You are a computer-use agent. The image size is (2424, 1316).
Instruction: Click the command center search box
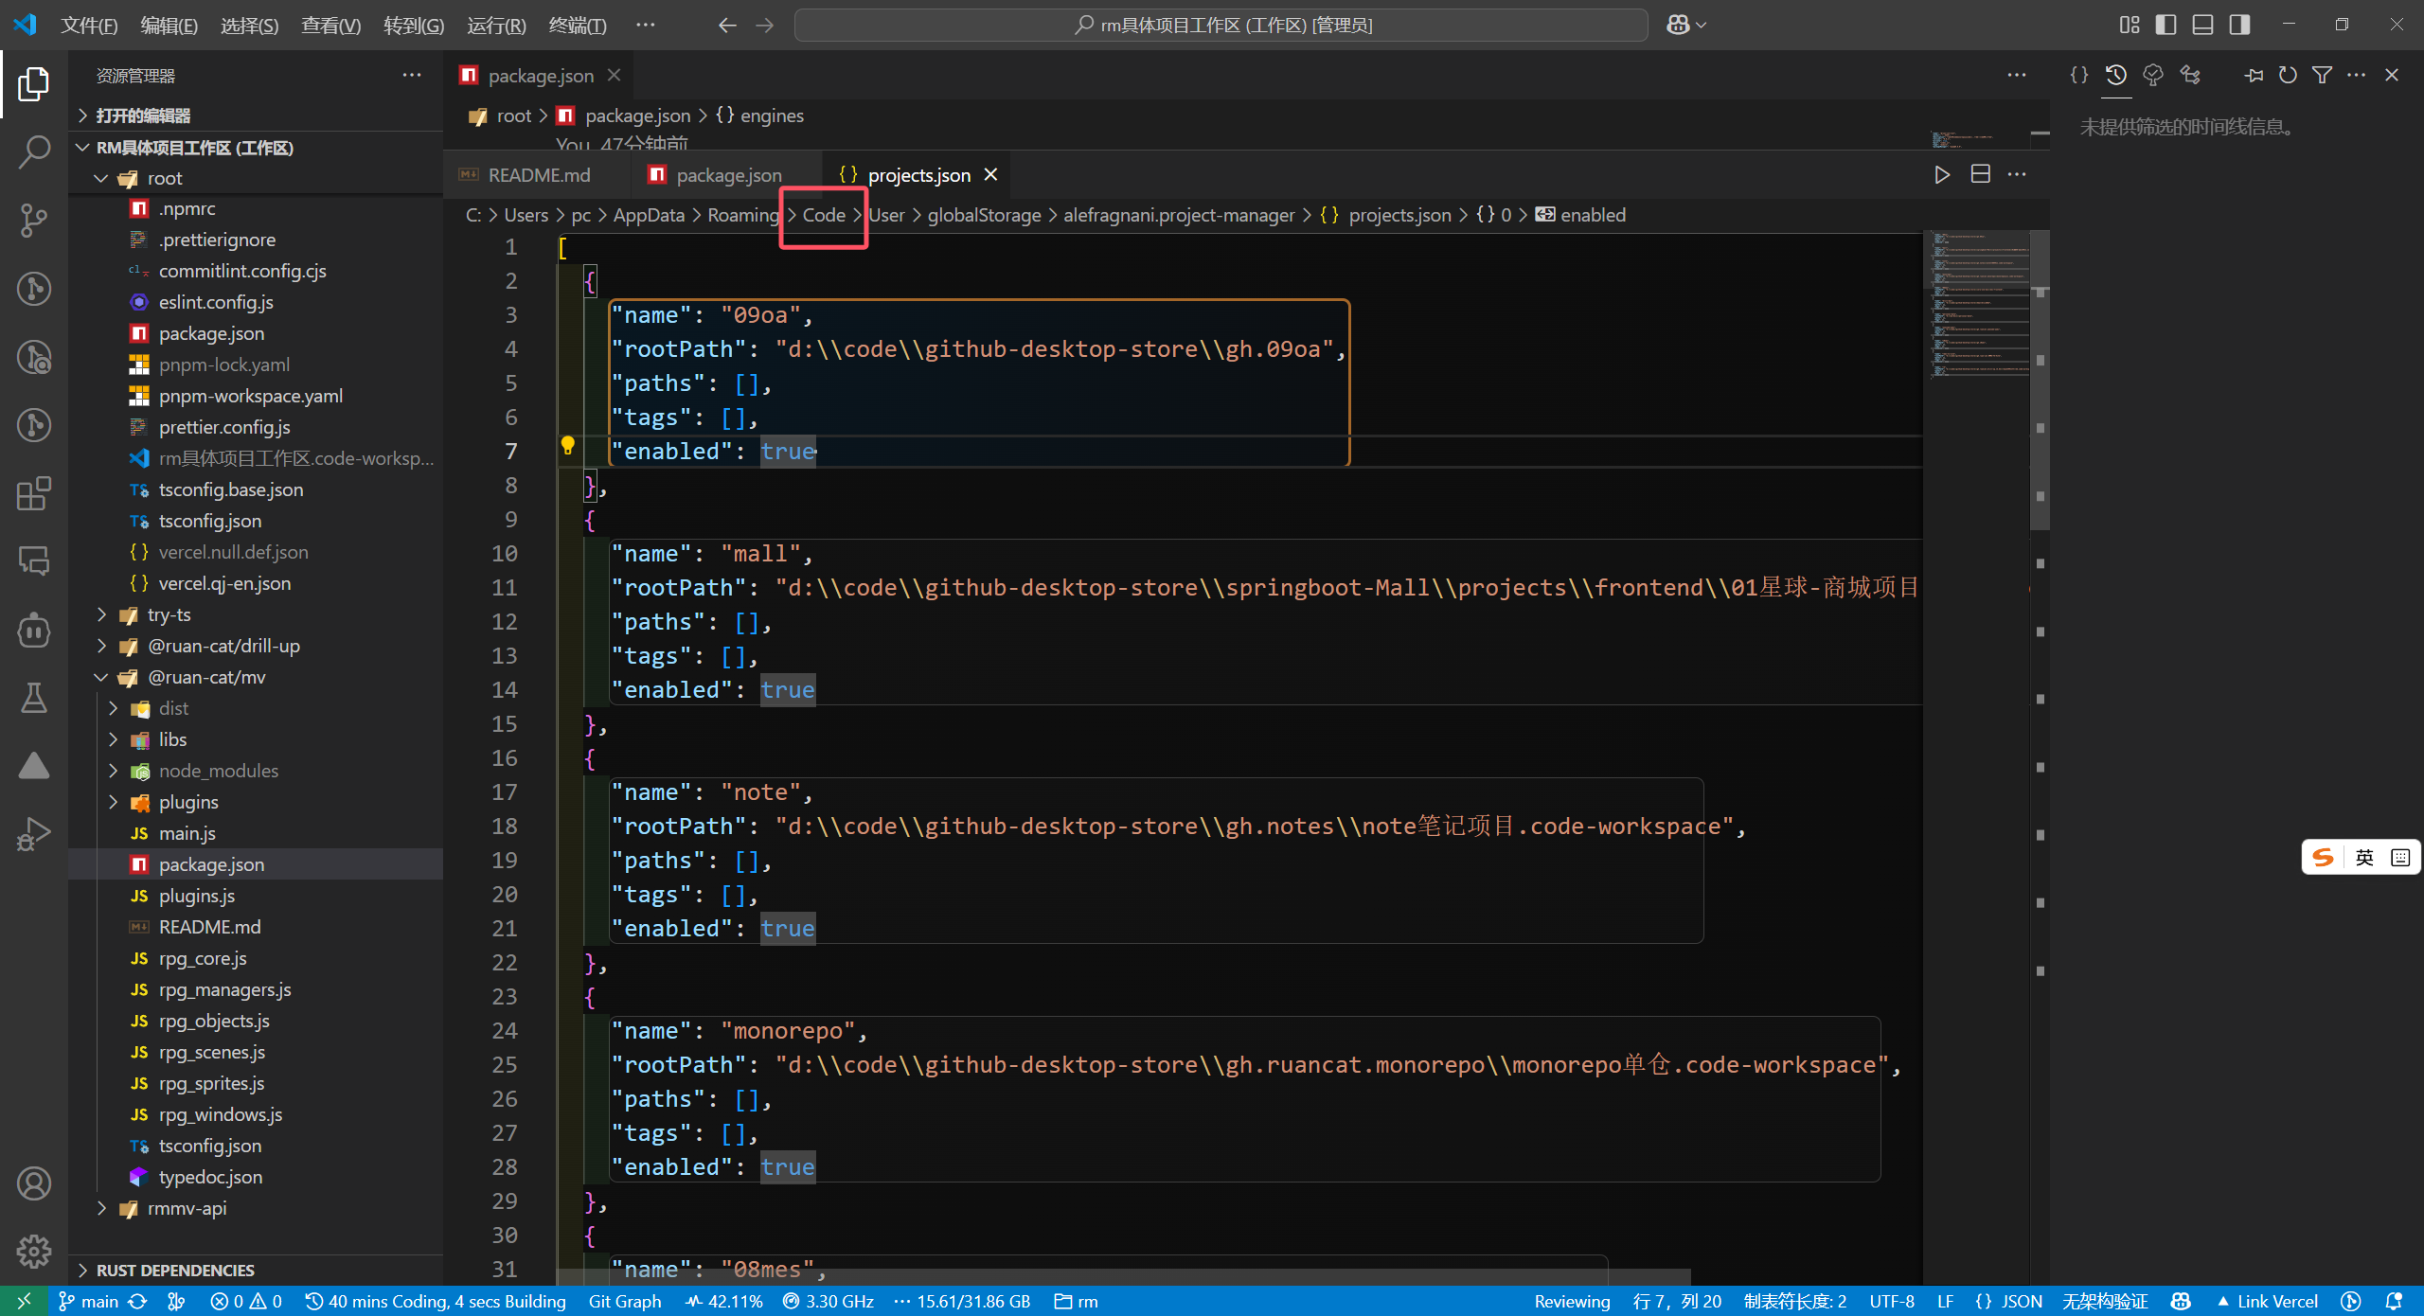[x=1221, y=25]
